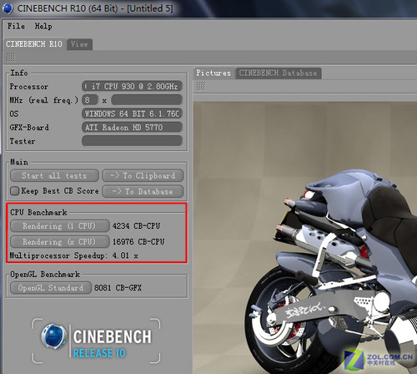Screen dimensions: 417x374
Task: Click the To Clipboard button
Action: point(143,175)
